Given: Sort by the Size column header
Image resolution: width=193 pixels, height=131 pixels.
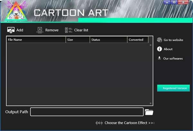Looking at the screenshot, I should click(78, 40).
